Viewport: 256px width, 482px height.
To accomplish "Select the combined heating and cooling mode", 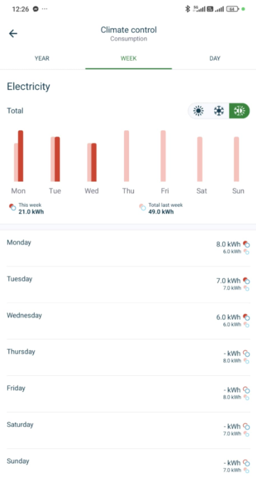I will point(239,110).
